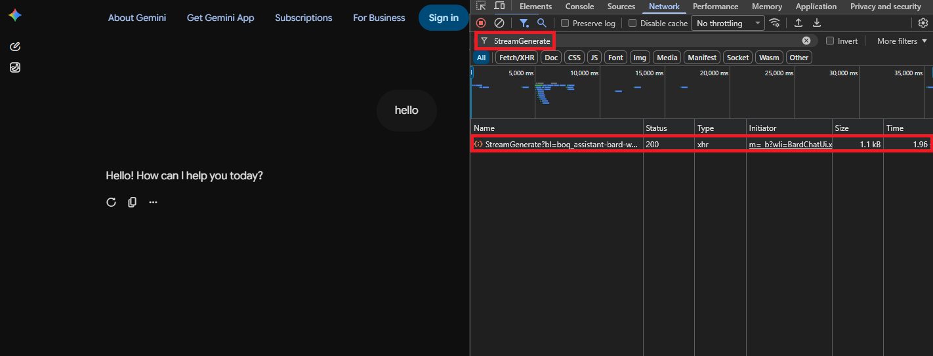
Task: Open more options below the response
Action: point(153,202)
